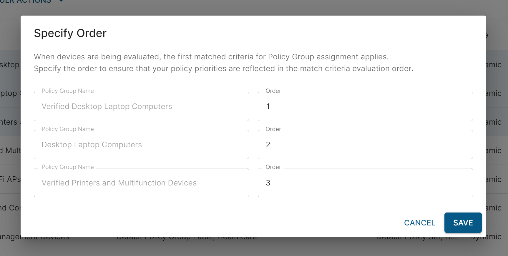508x256 pixels.
Task: Cancel the Specify Order dialog
Action: tap(419, 223)
